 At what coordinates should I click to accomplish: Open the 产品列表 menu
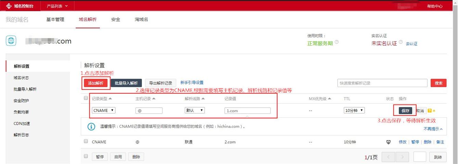click(57, 6)
